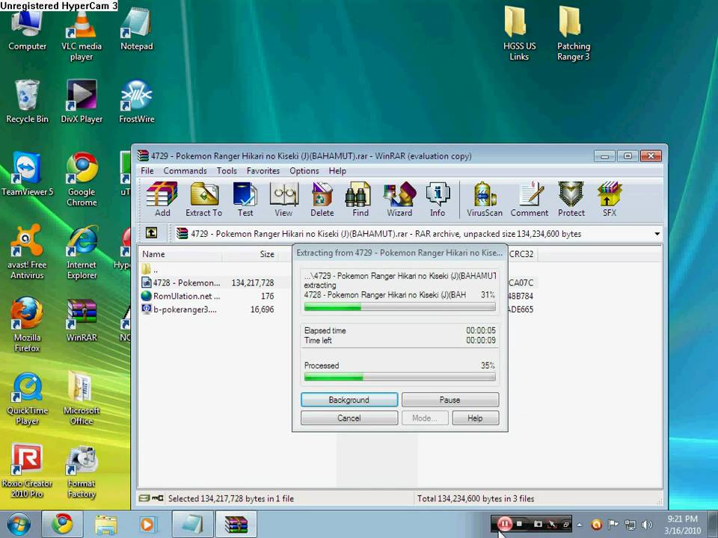Select the Internet Explorer desktop shortcut

click(82, 252)
